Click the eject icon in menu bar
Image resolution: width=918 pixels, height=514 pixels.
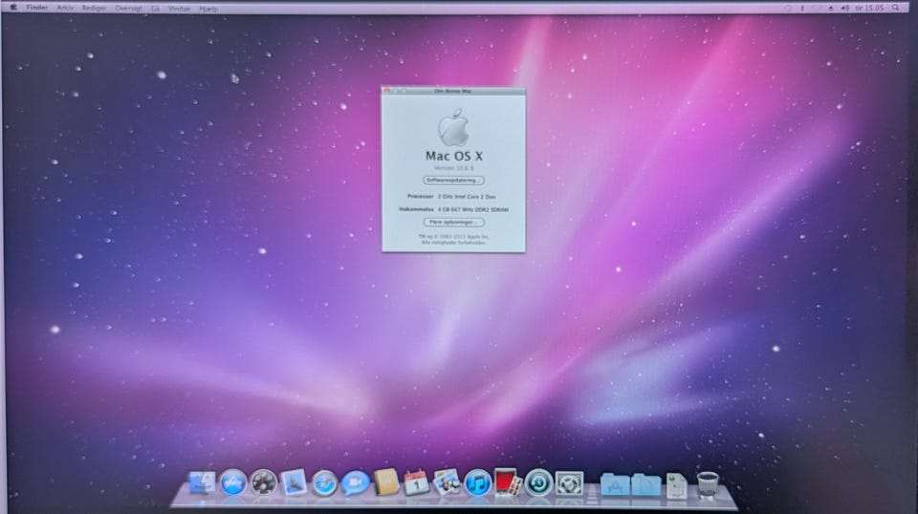(x=831, y=8)
